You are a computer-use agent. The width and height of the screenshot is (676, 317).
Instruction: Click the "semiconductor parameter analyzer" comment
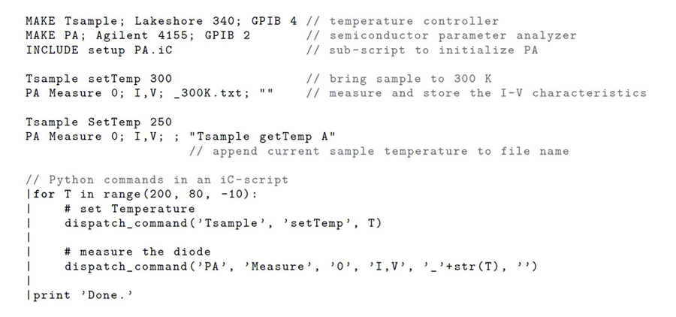452,35
